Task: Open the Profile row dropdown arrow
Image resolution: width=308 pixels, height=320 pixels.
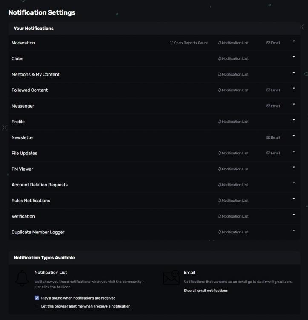Action: [294, 120]
